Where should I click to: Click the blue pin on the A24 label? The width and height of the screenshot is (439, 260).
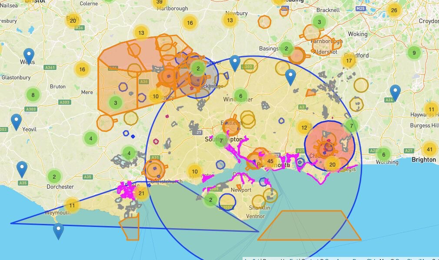[395, 93]
